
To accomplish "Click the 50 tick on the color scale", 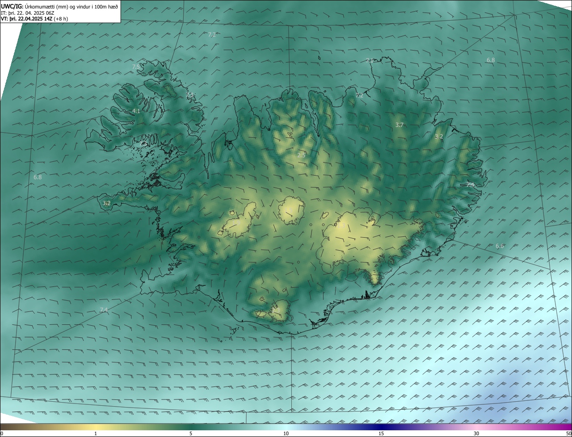I will [568, 433].
